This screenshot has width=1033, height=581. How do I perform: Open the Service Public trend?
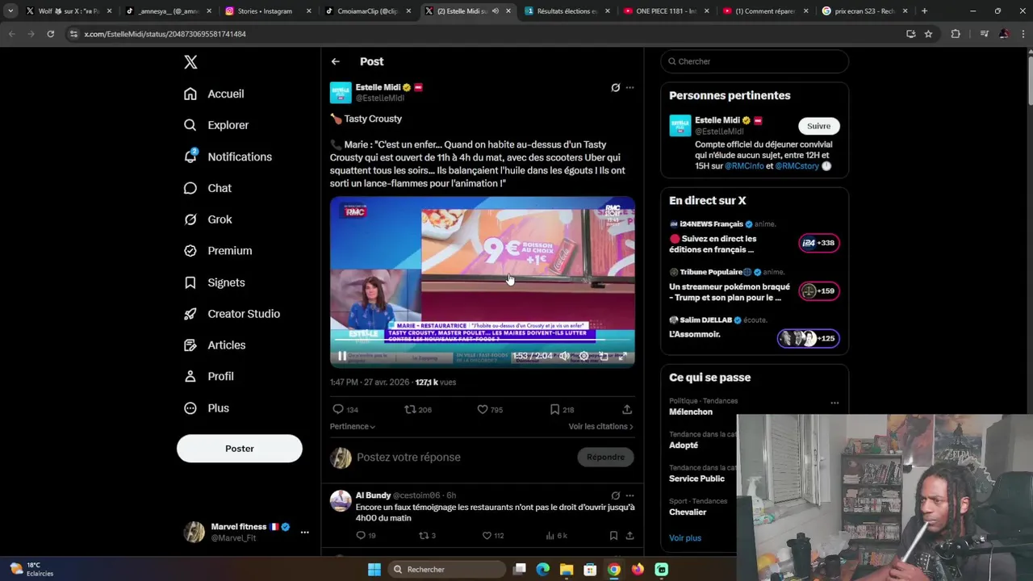pyautogui.click(x=696, y=479)
